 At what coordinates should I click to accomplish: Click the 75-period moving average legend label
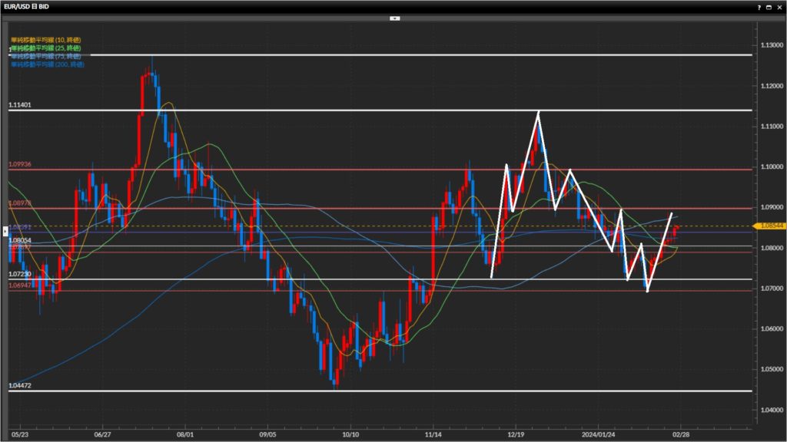coord(45,56)
